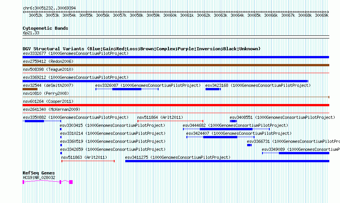Click the esv3342659 variant label
The height and width of the screenshot is (203, 340).
click(x=113, y=149)
